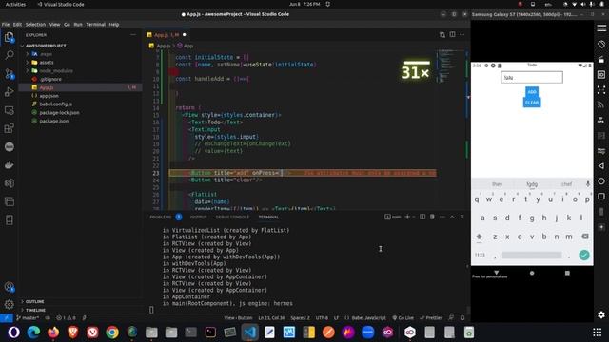
Task: Tap keyboard microphone icon in emulator
Action: (x=588, y=184)
